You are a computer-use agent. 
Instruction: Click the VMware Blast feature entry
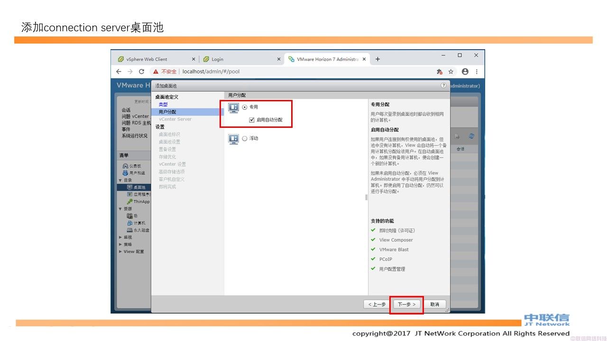pos(394,250)
